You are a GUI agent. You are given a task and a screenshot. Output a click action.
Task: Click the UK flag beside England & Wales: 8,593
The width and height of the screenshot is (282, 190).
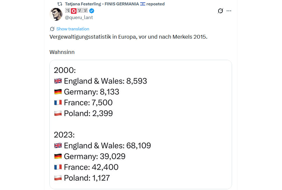(x=58, y=81)
